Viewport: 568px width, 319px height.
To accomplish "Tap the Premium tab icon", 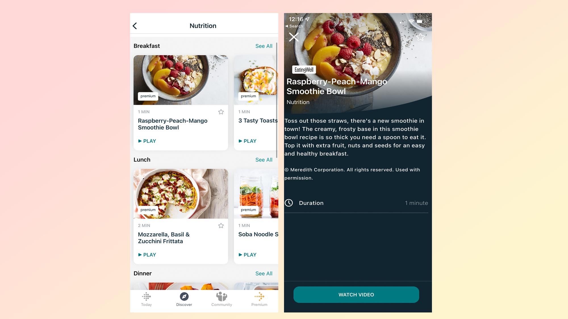I will click(259, 297).
